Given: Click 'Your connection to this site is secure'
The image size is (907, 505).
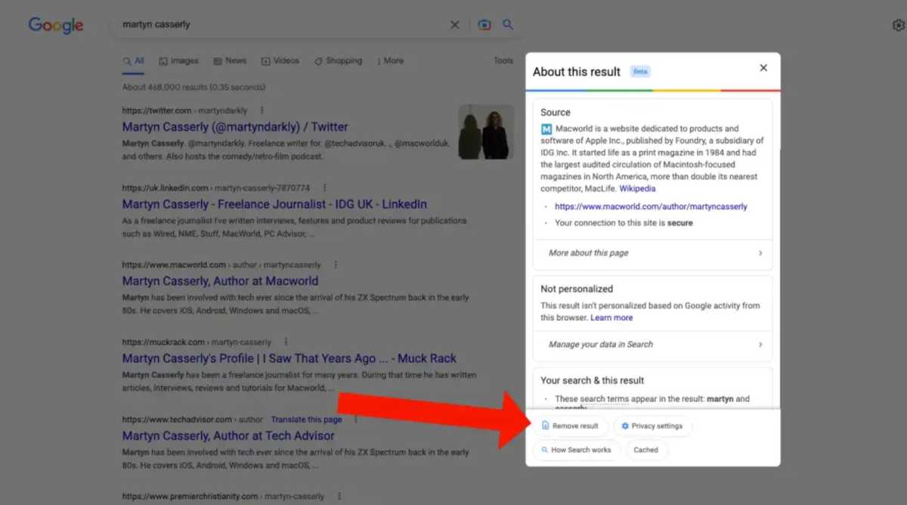Looking at the screenshot, I should [624, 223].
